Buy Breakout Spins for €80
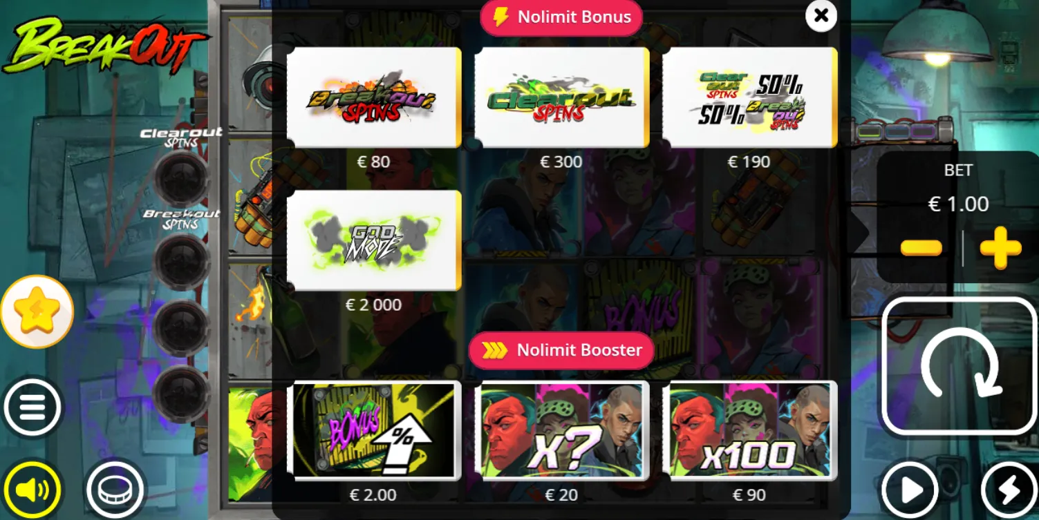This screenshot has width=1039, height=520. (374, 97)
